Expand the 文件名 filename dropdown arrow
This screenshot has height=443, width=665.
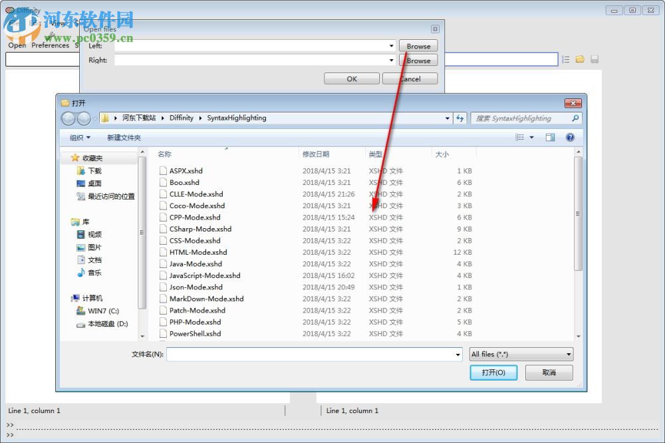(458, 355)
